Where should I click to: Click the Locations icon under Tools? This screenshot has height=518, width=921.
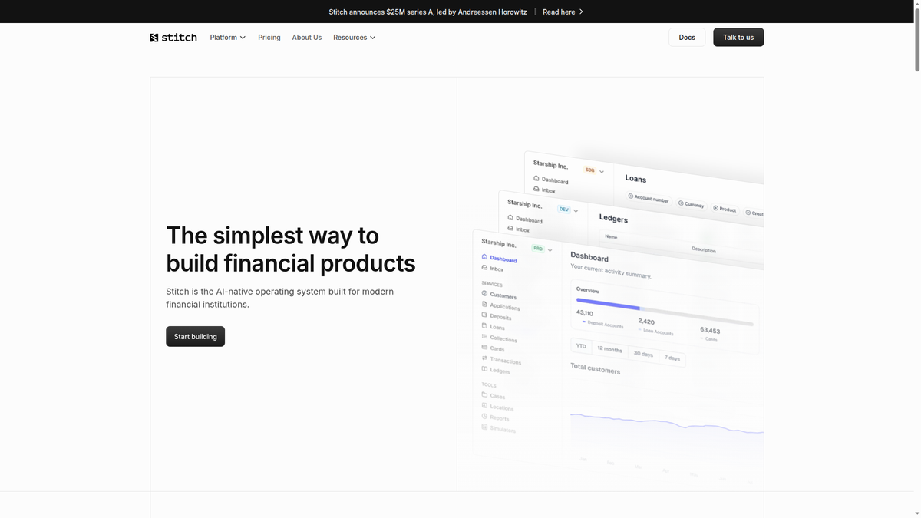tap(484, 405)
